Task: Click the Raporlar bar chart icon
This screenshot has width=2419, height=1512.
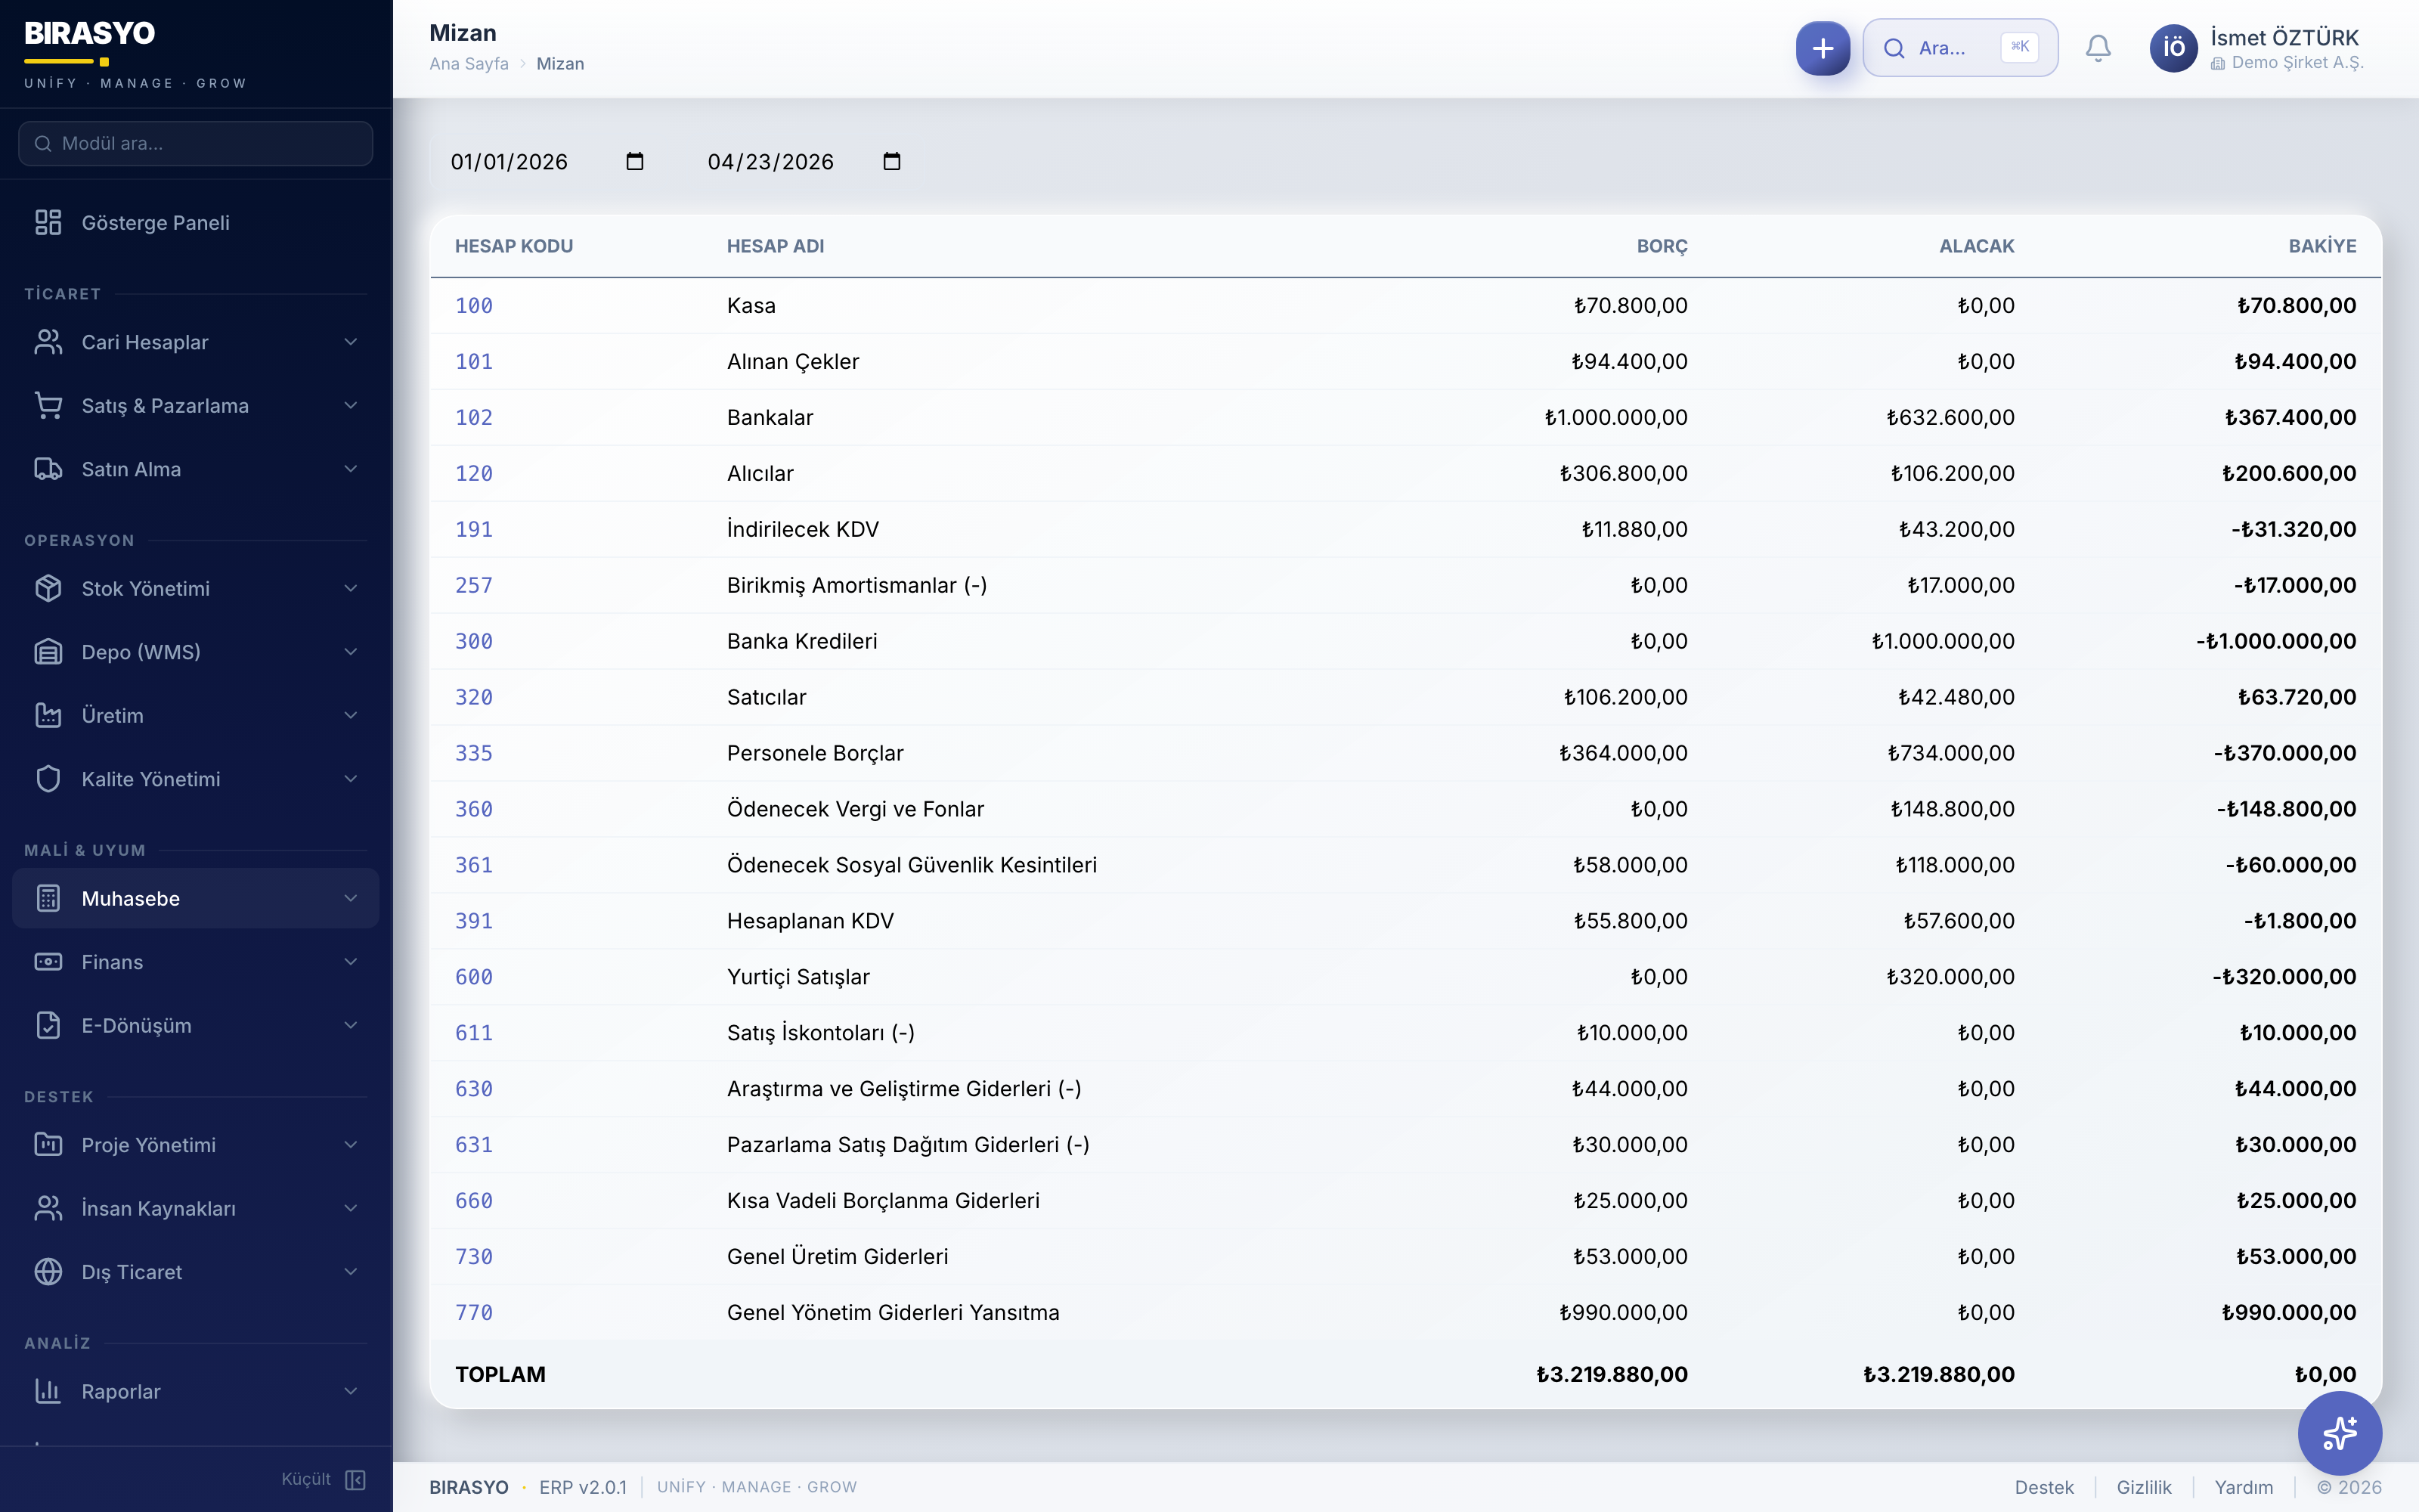Action: click(x=48, y=1391)
